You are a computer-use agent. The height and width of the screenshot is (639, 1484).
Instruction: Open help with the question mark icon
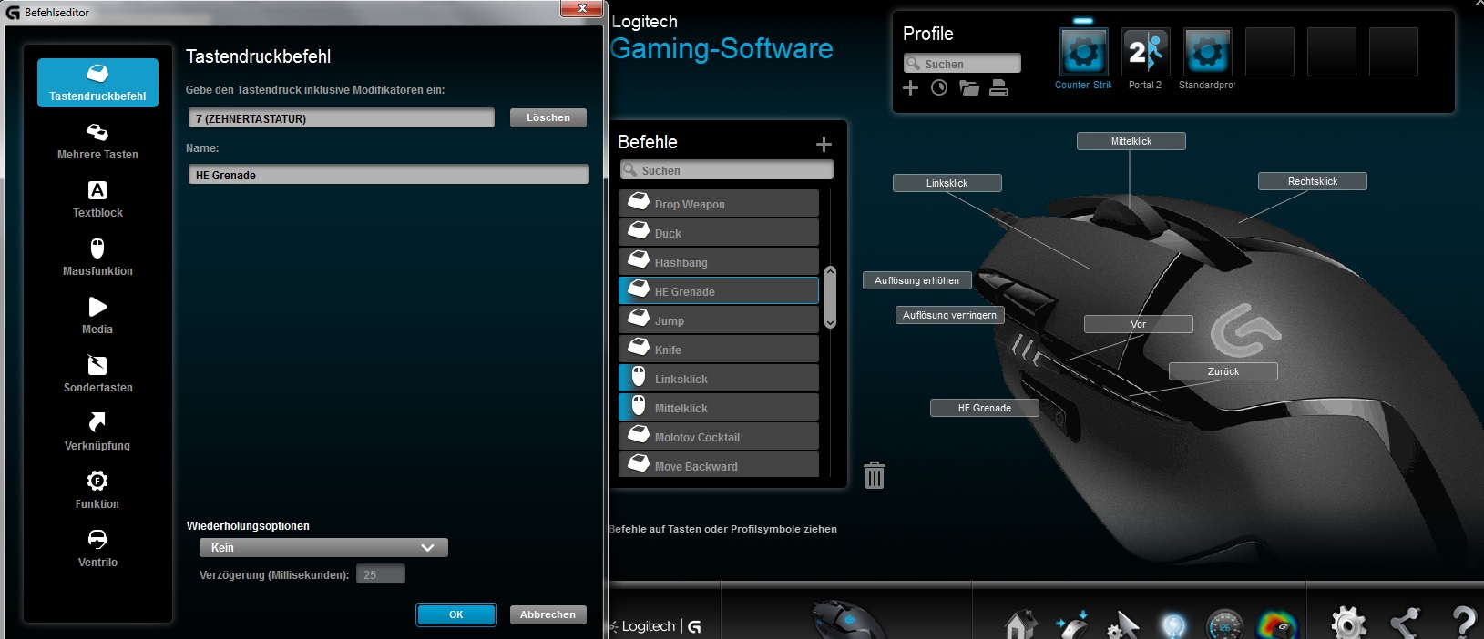tap(1463, 623)
